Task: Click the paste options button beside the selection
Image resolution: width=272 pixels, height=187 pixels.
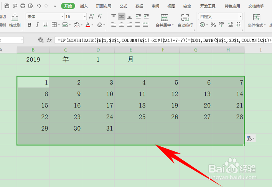Action: (x=250, y=138)
